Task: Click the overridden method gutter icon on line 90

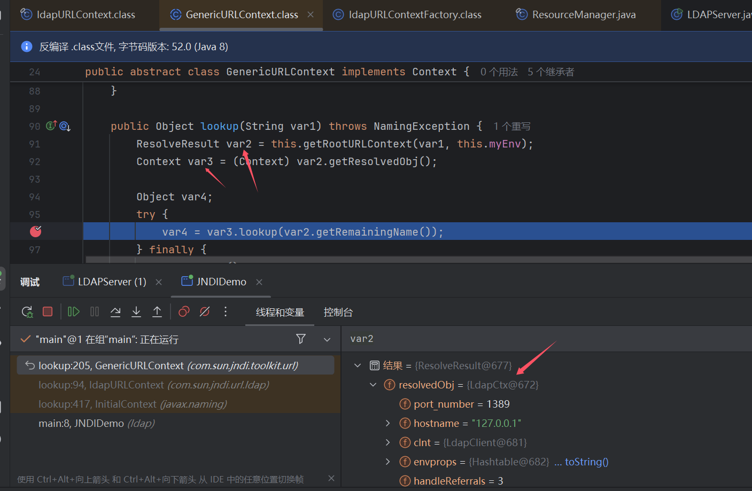Action: [65, 126]
